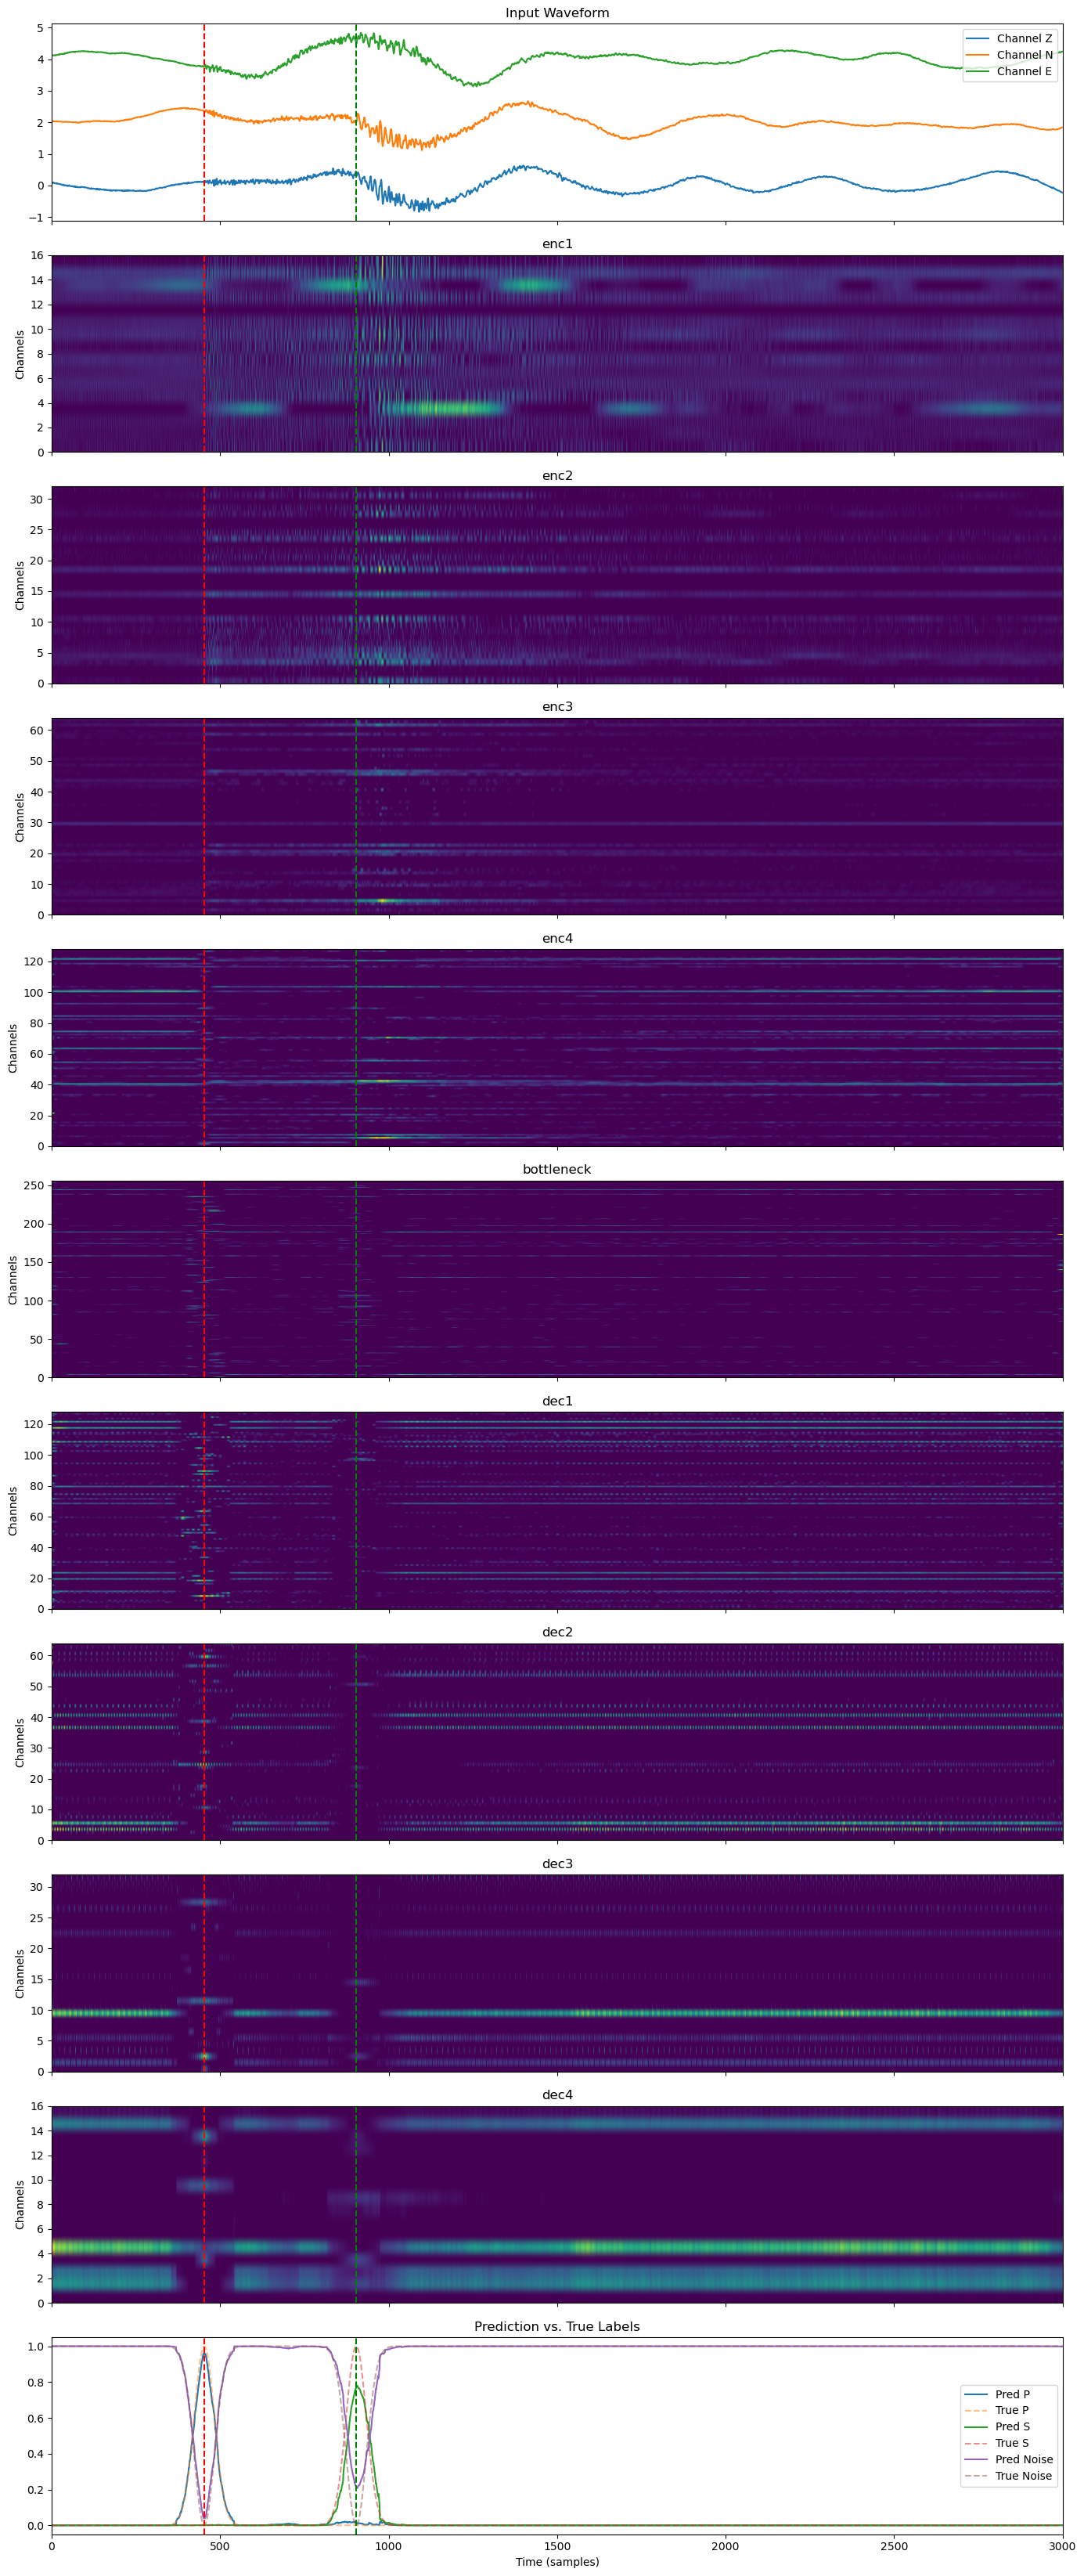
Task: Click the x-axis tick label '1500'
Action: tap(557, 2546)
